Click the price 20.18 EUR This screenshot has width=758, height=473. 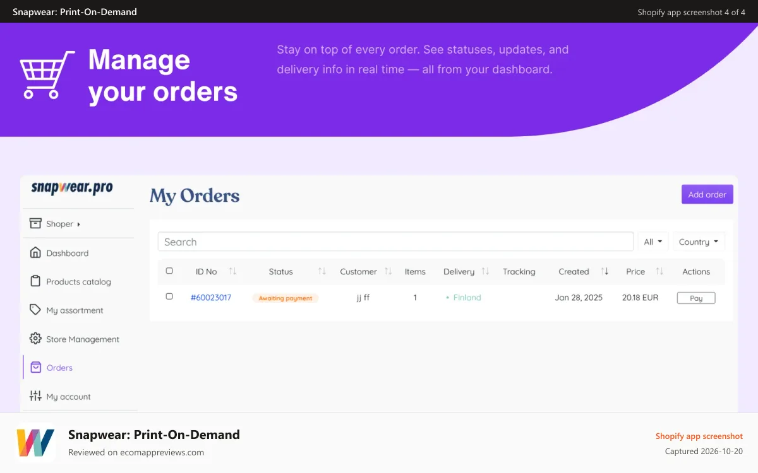[640, 298]
